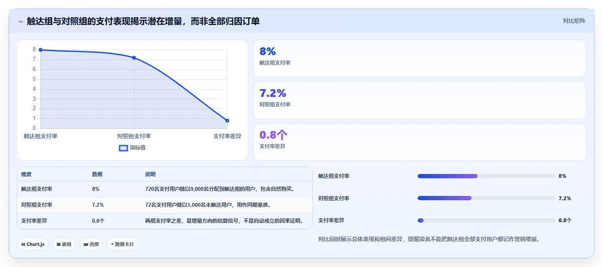
Task: Click the 数据 table column header
Action: (x=97, y=174)
